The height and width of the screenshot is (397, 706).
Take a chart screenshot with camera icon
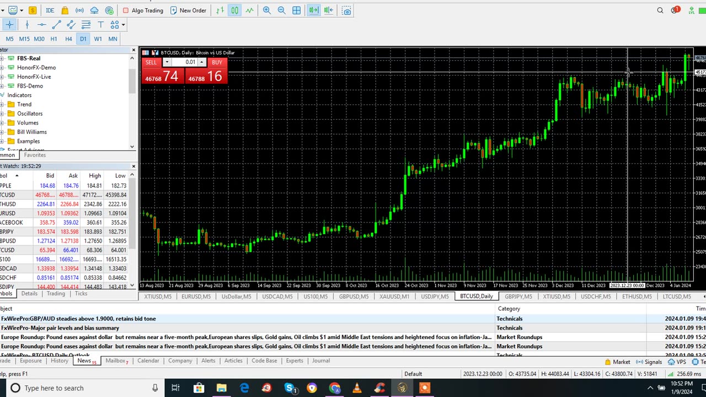[346, 10]
